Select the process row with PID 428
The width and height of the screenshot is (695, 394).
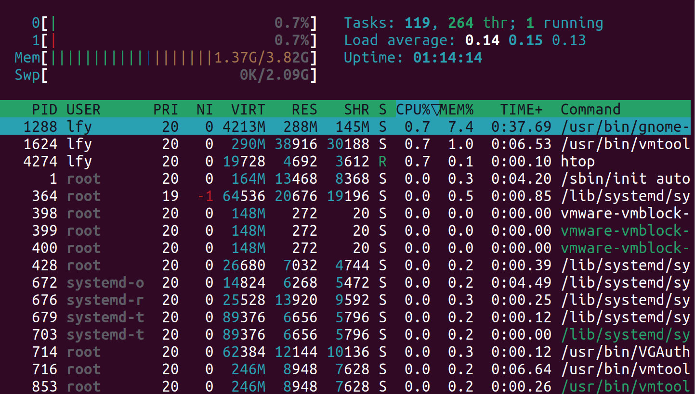tap(345, 265)
